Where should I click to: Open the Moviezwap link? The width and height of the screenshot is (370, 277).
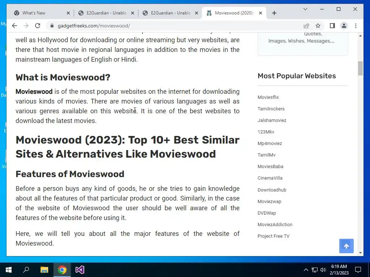(269, 201)
